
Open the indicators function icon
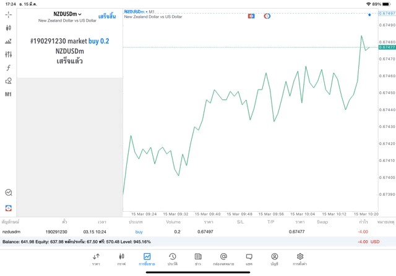pyautogui.click(x=9, y=68)
